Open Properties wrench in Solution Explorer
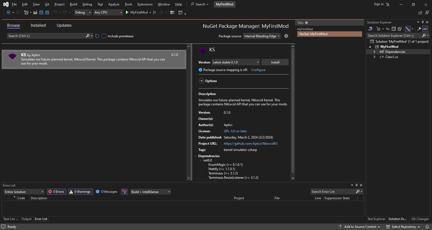432x230 pixels. point(419,29)
